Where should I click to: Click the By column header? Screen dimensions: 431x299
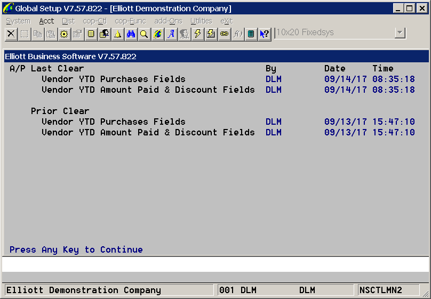coord(271,69)
